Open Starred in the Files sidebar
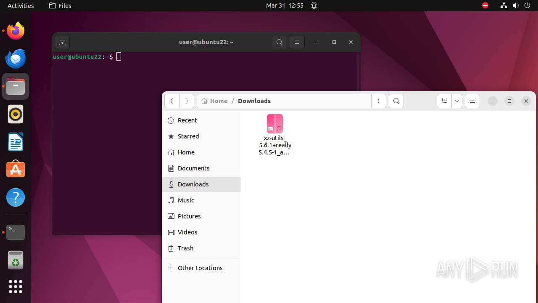Screen dimensions: 538x303 (x=201, y=136)
